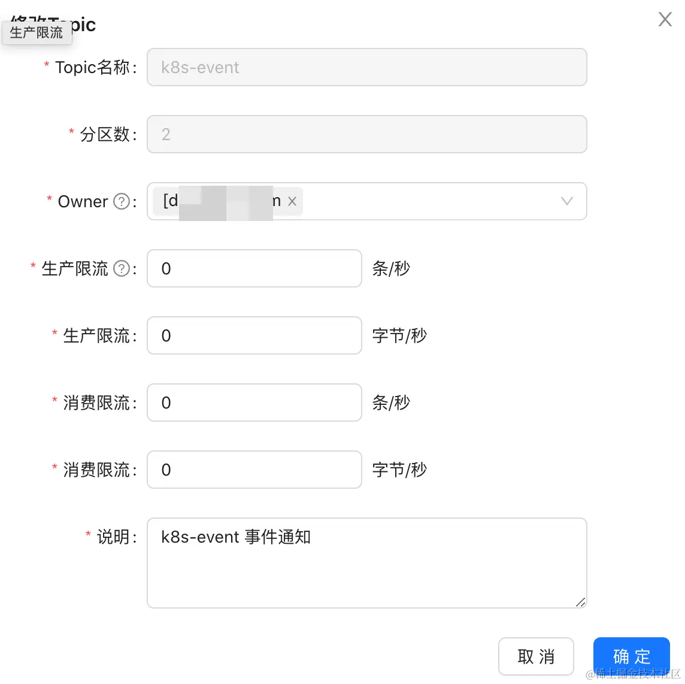The image size is (685, 684).
Task: Click the textarea resize handle
Action: 581,603
